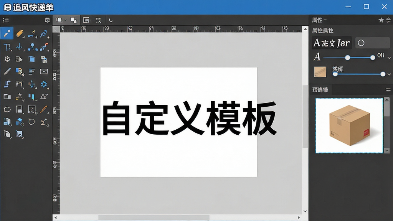The image size is (393, 221).
Task: Expand chevron beside the lower slider
Action: (389, 74)
